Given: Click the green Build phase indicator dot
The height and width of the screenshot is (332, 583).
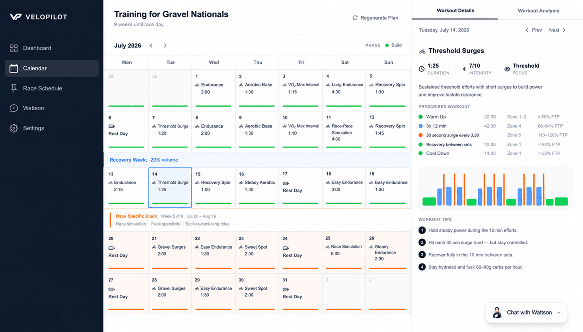Looking at the screenshot, I should pyautogui.click(x=387, y=45).
